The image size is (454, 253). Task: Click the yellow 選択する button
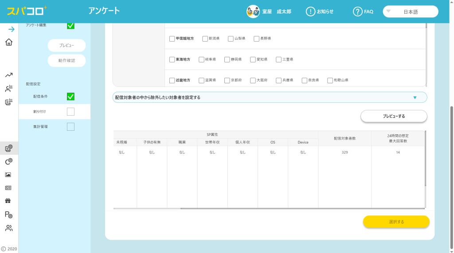tap(396, 222)
